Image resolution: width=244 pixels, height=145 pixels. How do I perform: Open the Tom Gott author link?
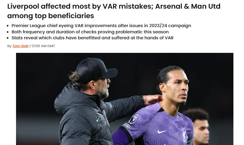pos(20,46)
